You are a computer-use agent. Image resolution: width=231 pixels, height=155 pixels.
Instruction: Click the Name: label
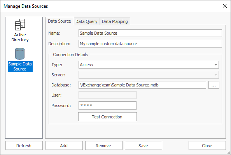pos(54,33)
